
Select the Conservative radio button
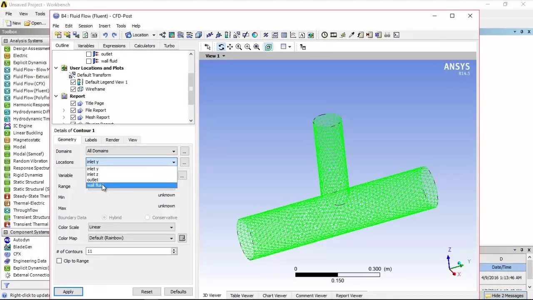pos(147,217)
